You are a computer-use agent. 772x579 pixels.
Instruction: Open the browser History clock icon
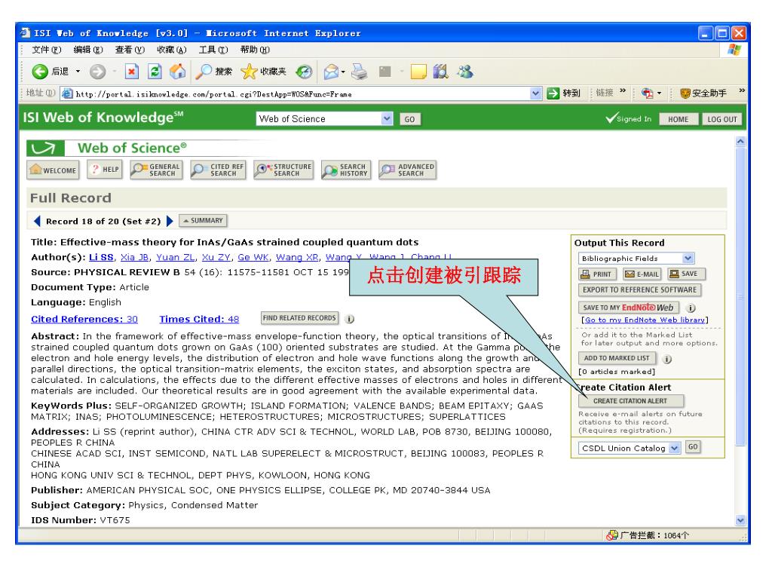pyautogui.click(x=304, y=72)
